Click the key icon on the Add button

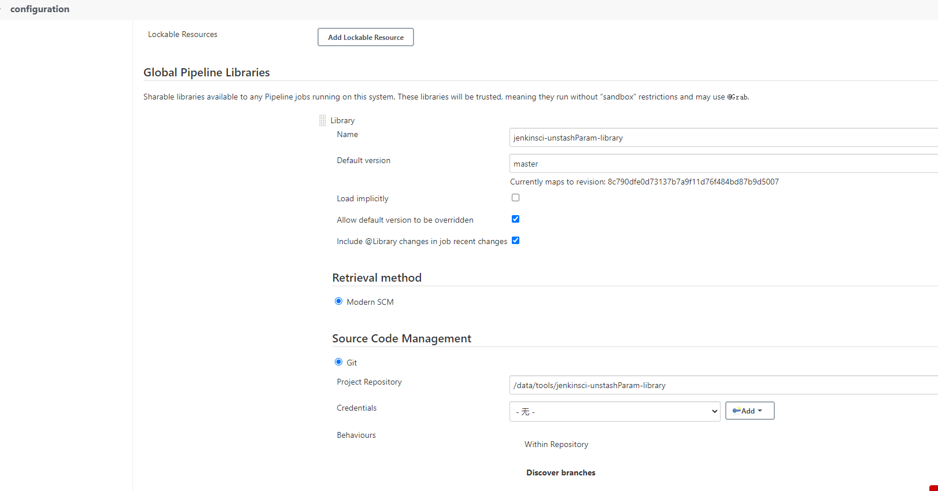[x=736, y=411]
